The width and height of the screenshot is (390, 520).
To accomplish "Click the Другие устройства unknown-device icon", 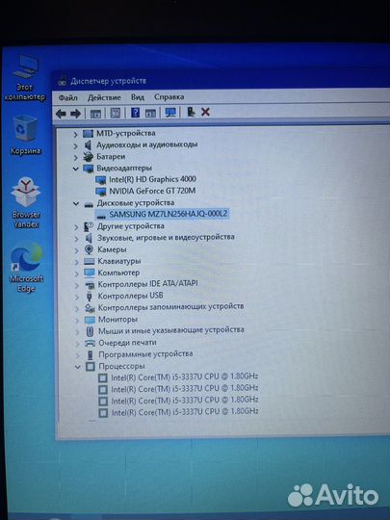I will pyautogui.click(x=89, y=226).
